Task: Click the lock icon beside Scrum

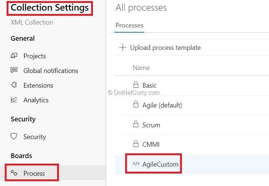Action: [x=136, y=124]
